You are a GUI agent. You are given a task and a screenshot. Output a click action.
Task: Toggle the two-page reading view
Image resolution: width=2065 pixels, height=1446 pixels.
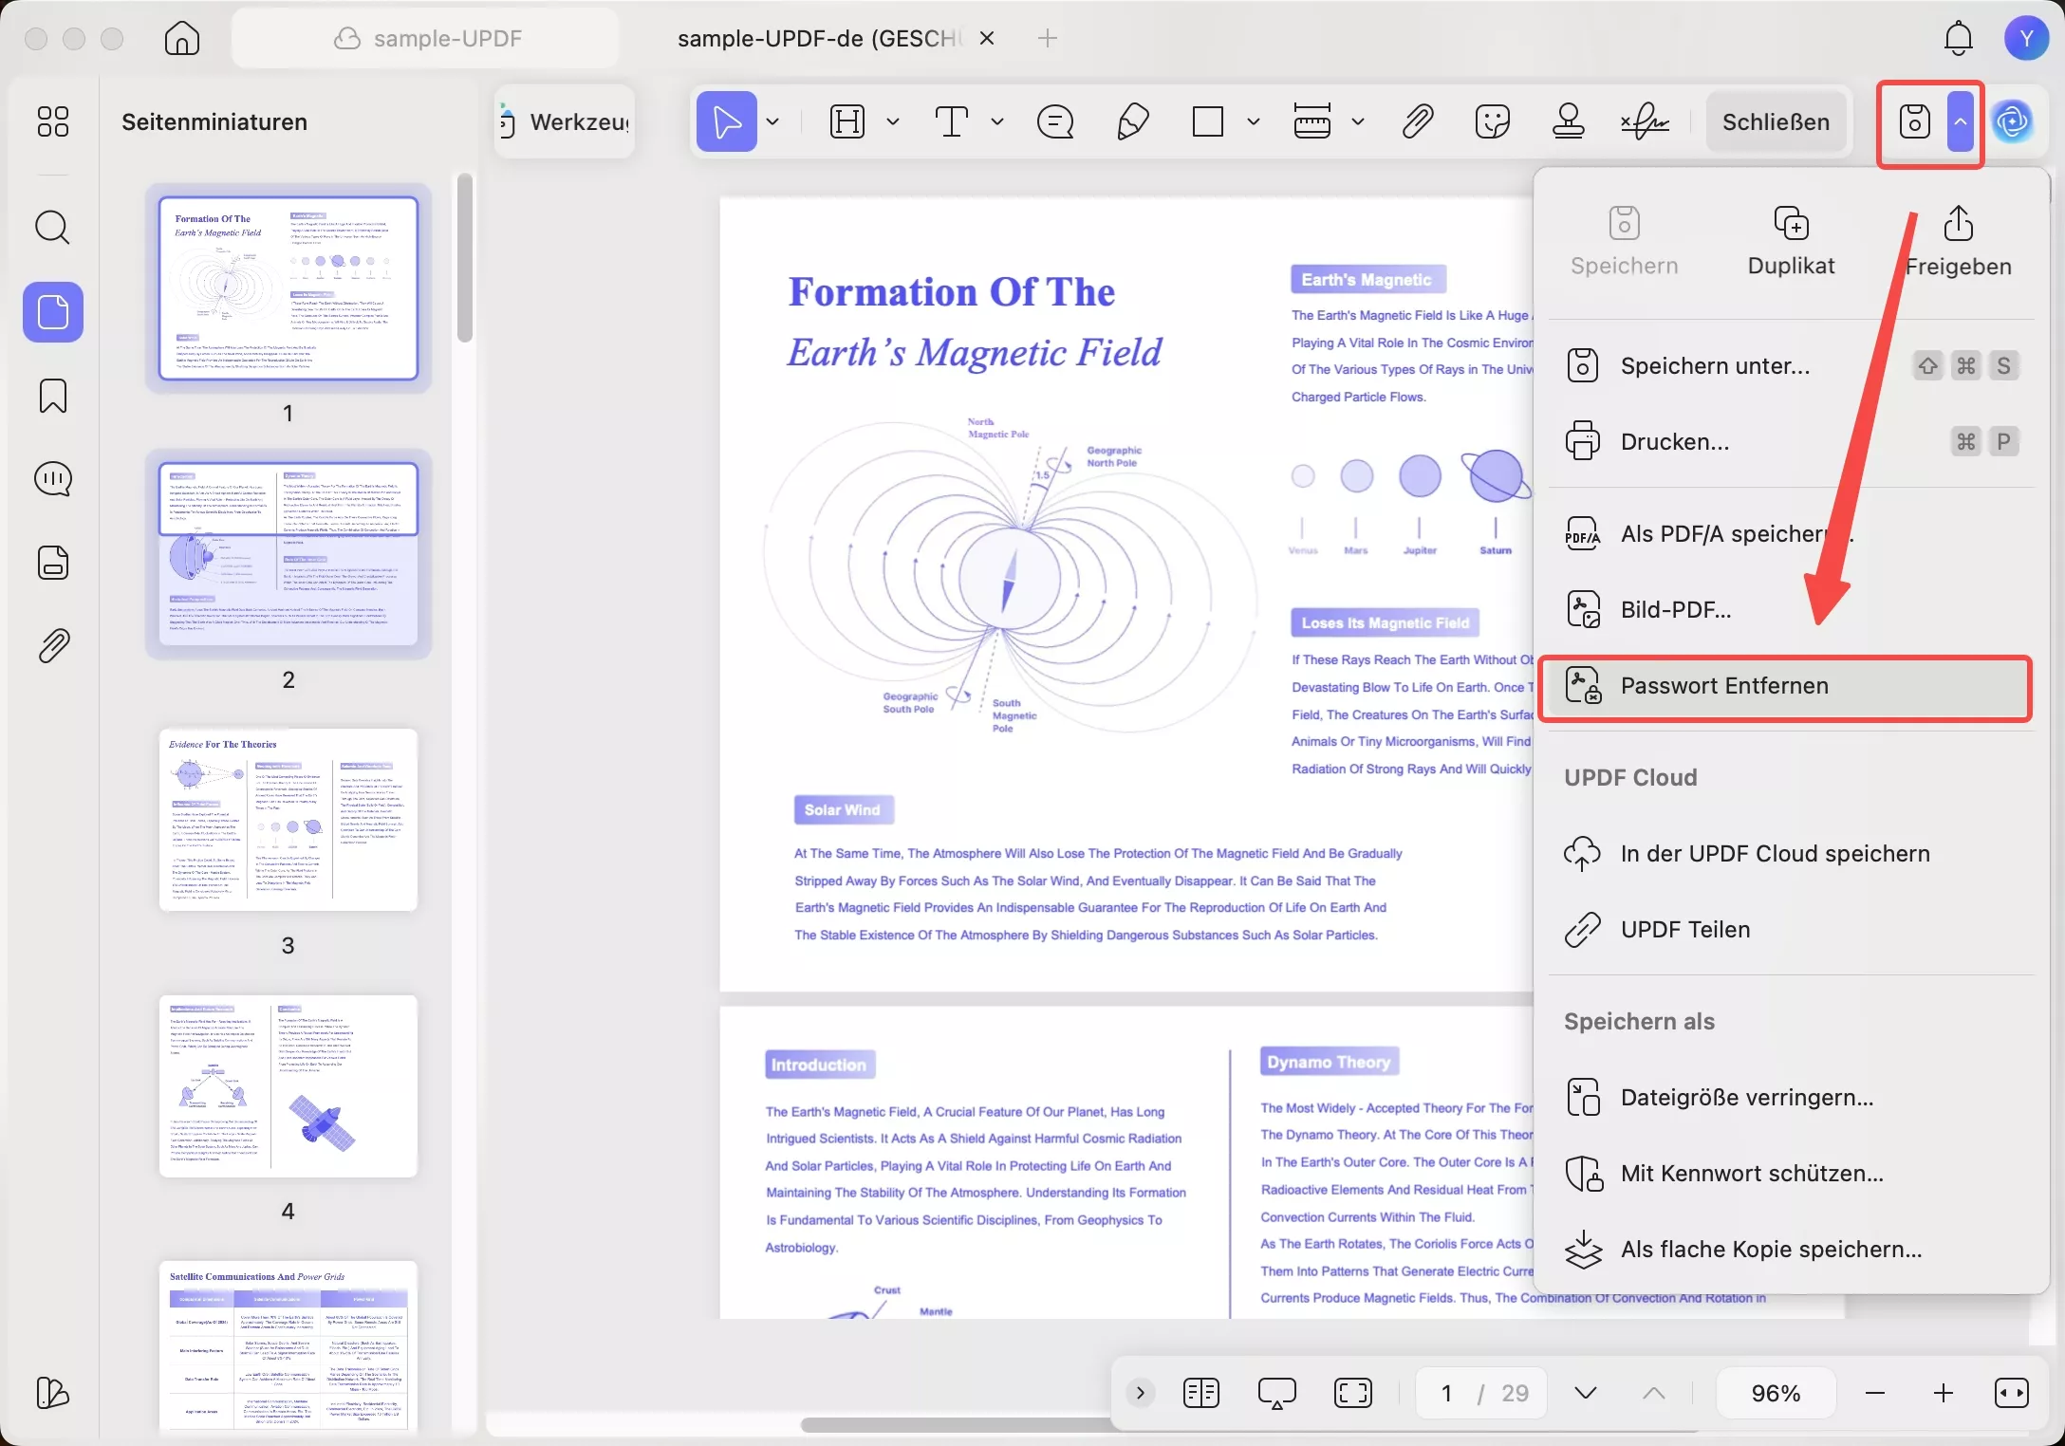[1200, 1393]
